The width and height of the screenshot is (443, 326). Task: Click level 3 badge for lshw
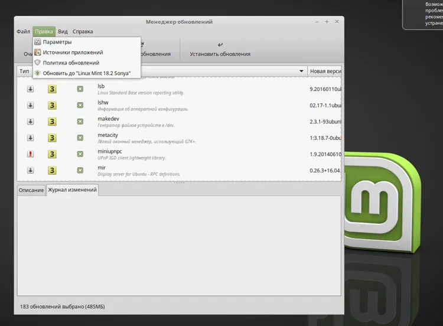coord(52,105)
